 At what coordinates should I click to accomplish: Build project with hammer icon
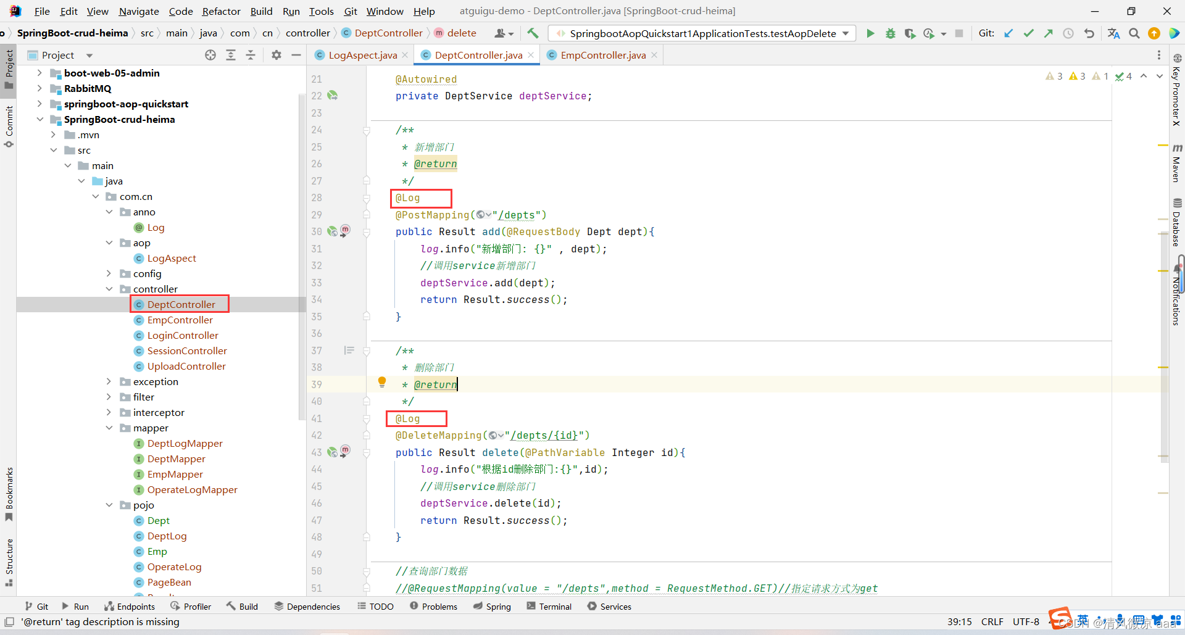click(533, 33)
